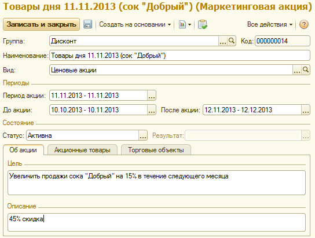Expand Создать на основании dropdown

point(135,24)
